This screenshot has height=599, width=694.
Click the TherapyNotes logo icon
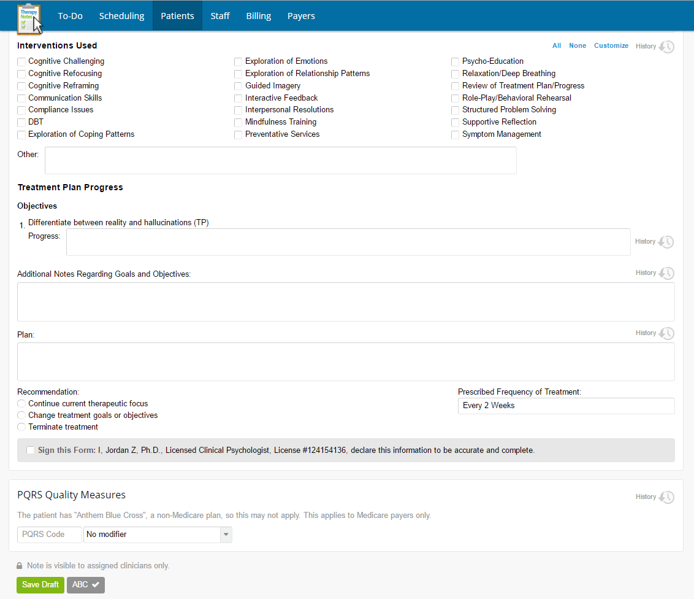click(x=29, y=18)
